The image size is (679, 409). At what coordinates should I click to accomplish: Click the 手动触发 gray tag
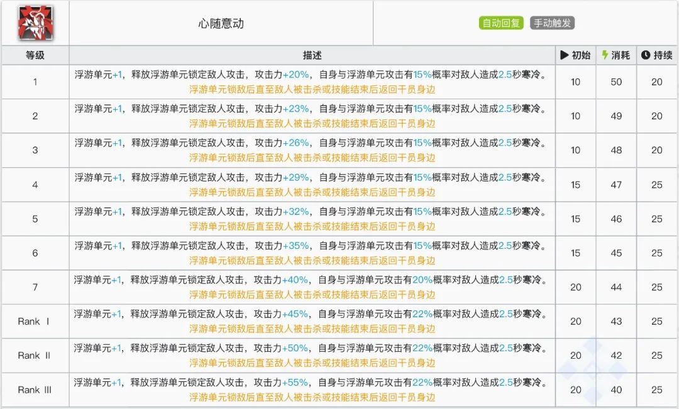tap(552, 23)
